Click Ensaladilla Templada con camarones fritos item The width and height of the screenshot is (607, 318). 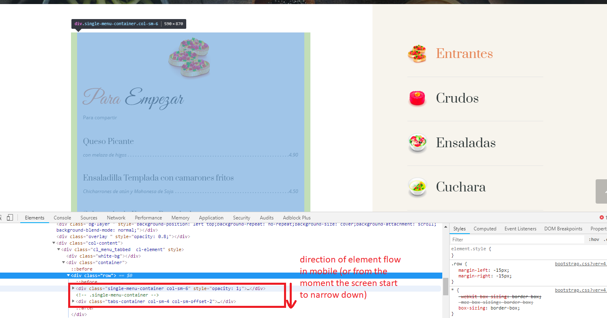click(158, 178)
